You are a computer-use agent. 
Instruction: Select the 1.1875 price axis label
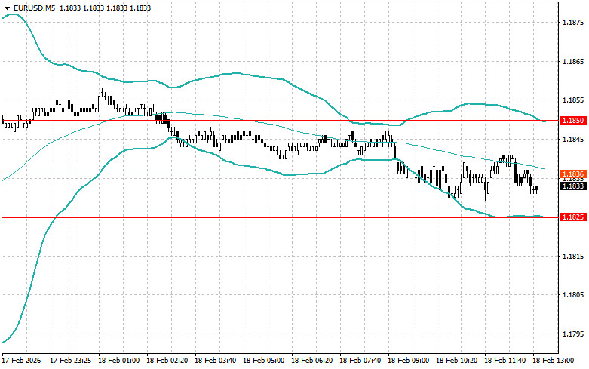coord(573,23)
